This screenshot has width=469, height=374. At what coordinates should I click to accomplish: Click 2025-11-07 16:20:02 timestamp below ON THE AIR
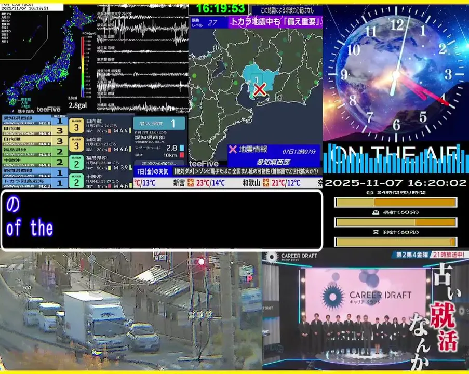click(395, 183)
